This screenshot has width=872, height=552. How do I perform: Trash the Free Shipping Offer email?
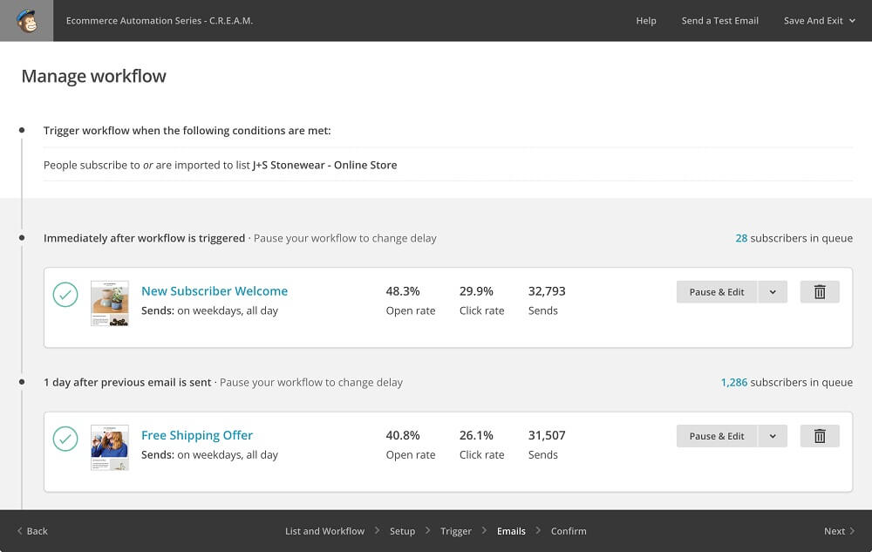(820, 435)
